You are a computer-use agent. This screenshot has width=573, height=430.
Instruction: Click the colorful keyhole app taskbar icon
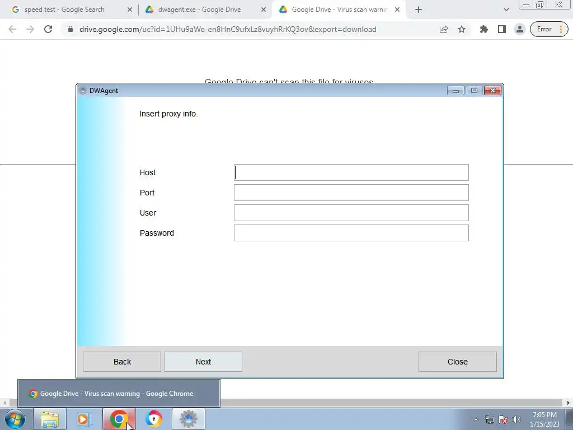pos(153,419)
